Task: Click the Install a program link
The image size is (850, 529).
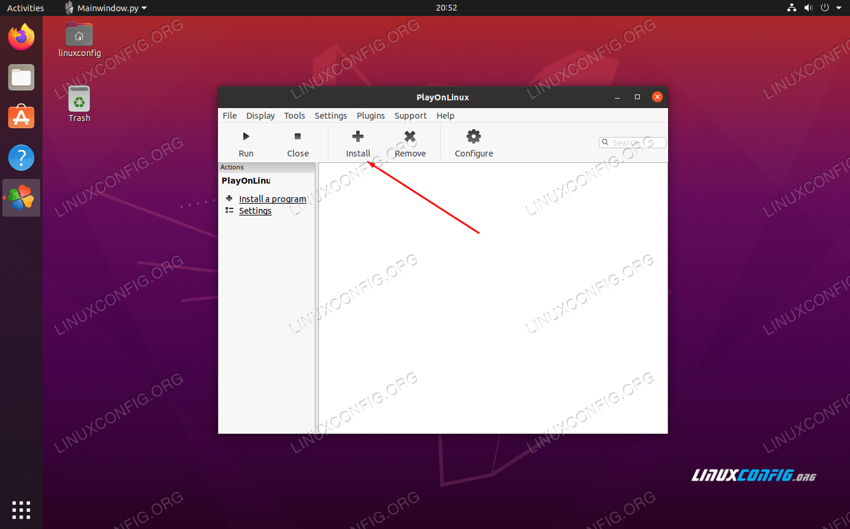Action: (x=272, y=199)
